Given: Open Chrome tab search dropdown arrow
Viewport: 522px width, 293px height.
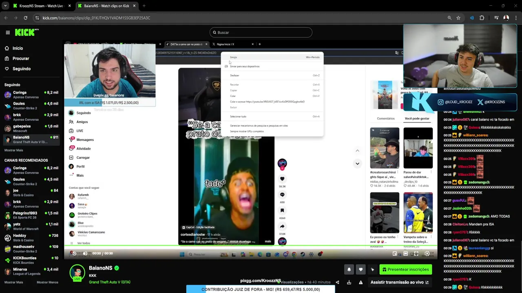Looking at the screenshot, I should [x=5, y=6].
